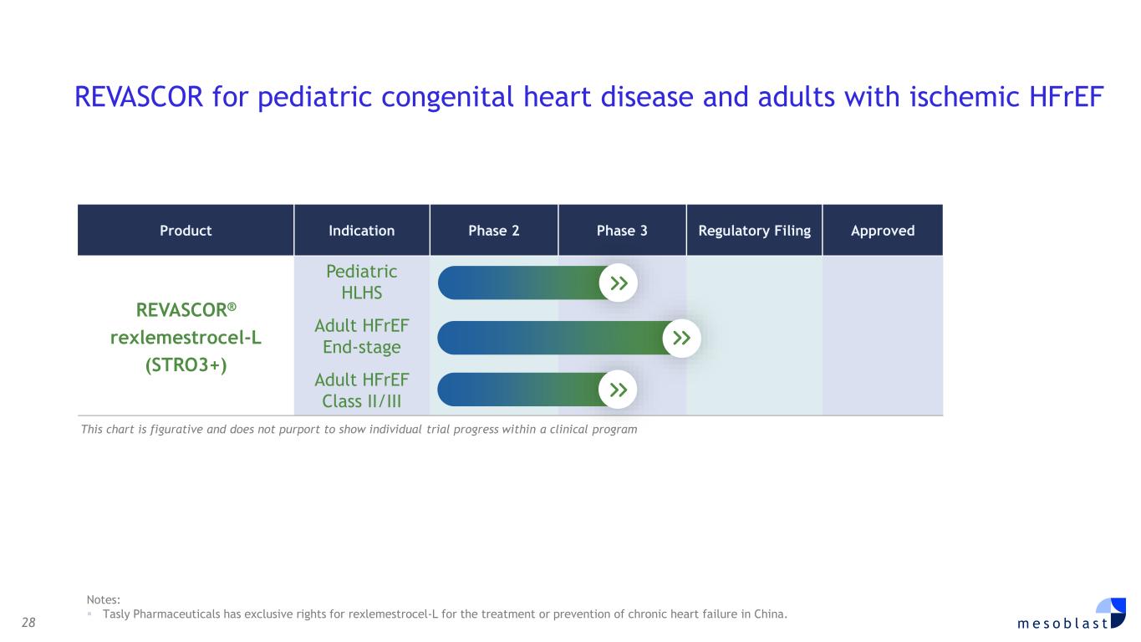This screenshot has height=642, width=1141.
Task: Select the Adult HFrEF End-stage progress bar
Action: [x=552, y=339]
